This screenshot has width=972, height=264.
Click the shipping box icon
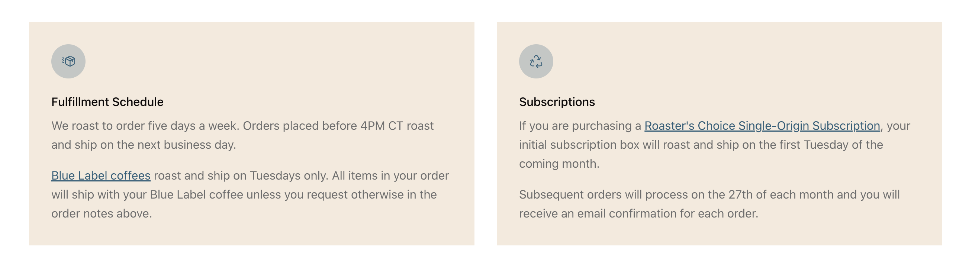point(68,61)
